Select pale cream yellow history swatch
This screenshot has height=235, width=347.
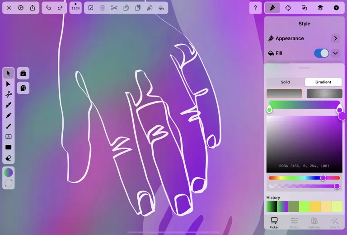click(326, 207)
